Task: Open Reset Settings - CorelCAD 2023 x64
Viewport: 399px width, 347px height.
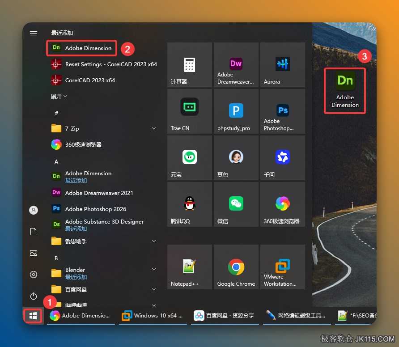Action: click(104, 64)
